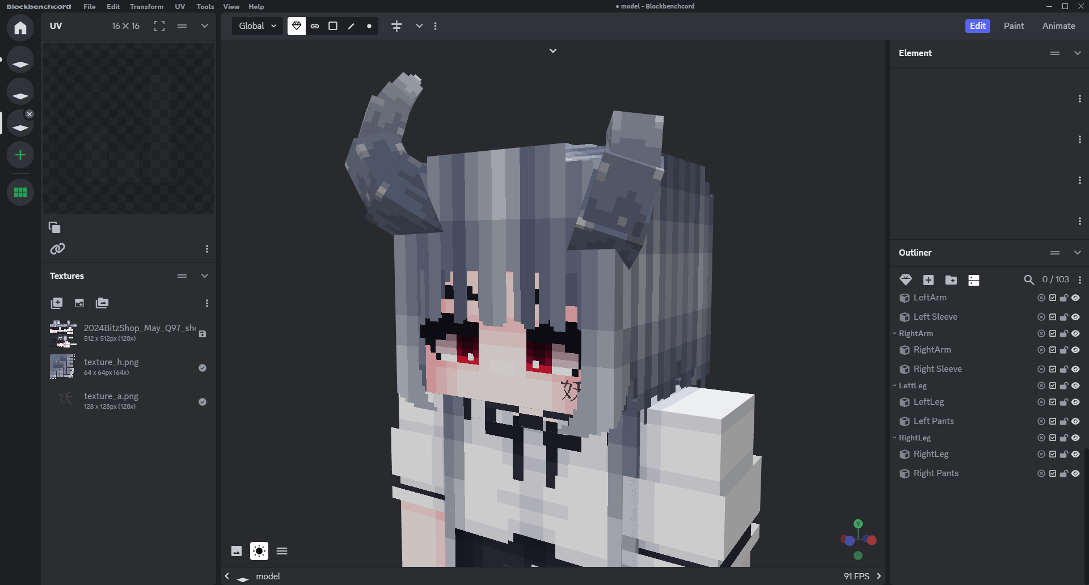Hide the Left Sleeve element visibility
This screenshot has height=585, width=1089.
coord(1075,317)
